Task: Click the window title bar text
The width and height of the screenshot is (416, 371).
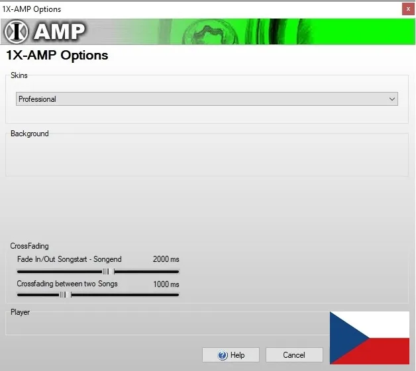Action: pyautogui.click(x=32, y=9)
